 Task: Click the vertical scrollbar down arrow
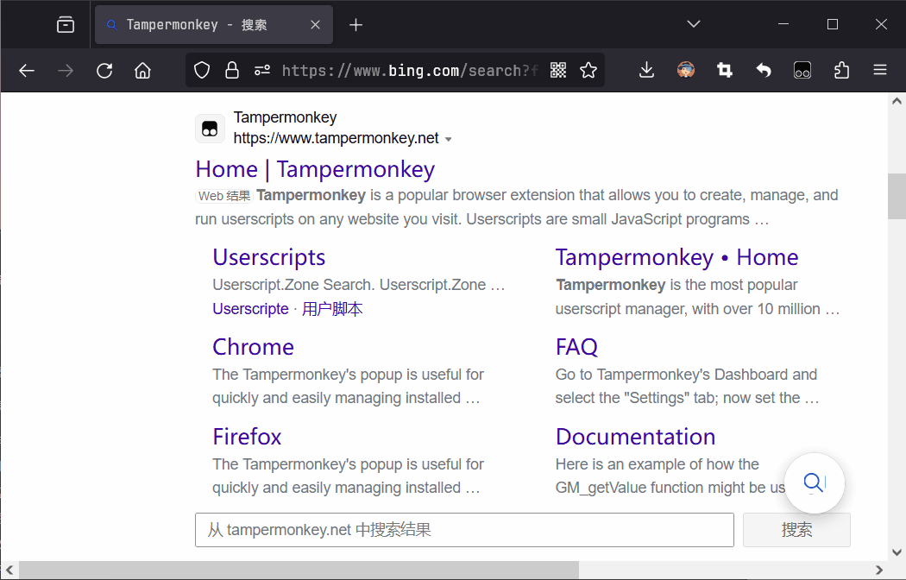pyautogui.click(x=897, y=552)
